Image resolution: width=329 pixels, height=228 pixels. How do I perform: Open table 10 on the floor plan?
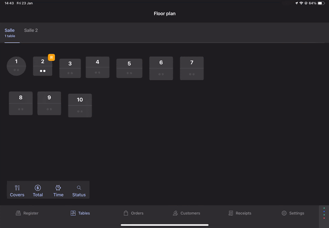click(x=80, y=105)
